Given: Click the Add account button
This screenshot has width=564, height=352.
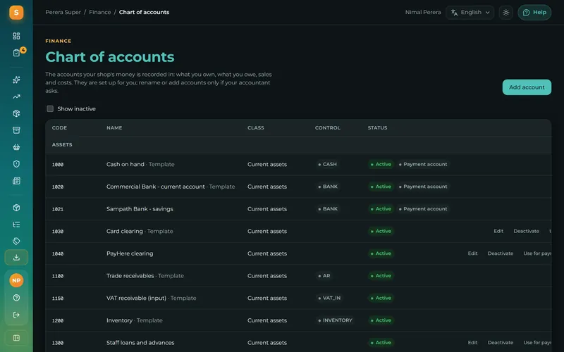Looking at the screenshot, I should 527,87.
